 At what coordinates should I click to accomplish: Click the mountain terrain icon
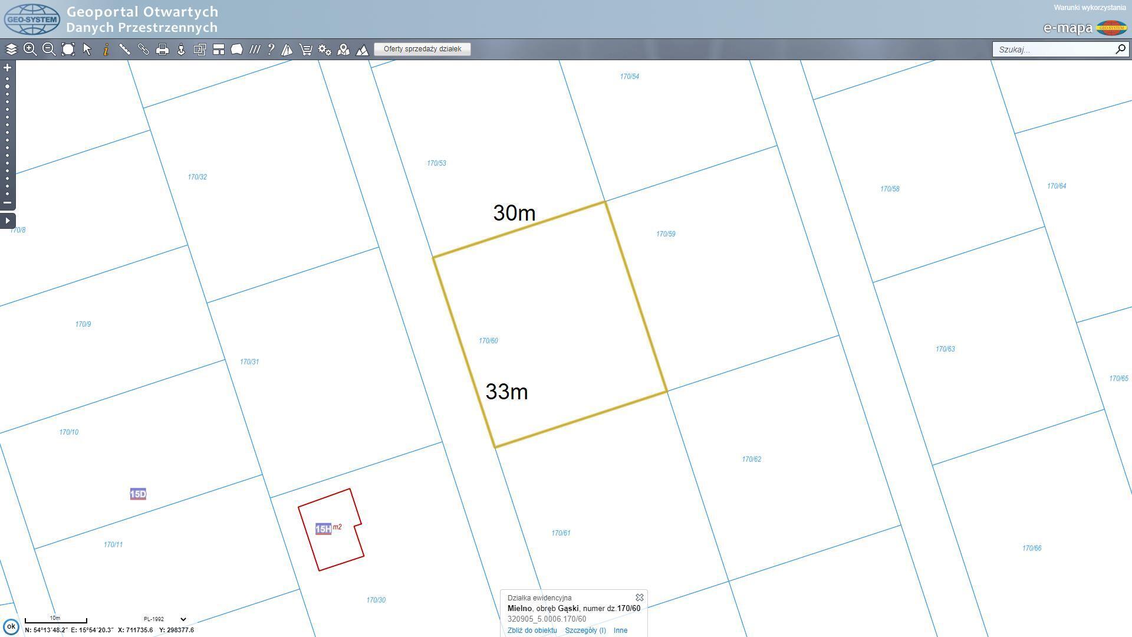tap(362, 50)
